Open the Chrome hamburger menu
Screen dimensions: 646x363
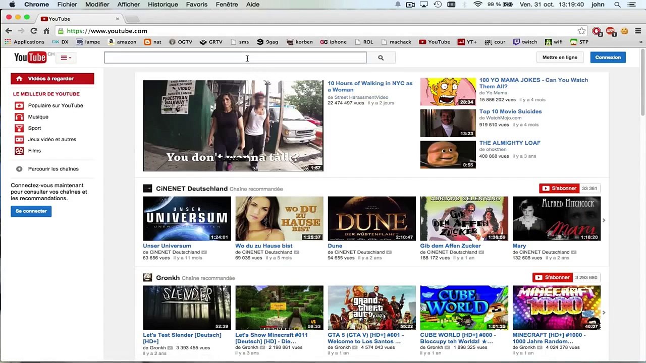[638, 31]
